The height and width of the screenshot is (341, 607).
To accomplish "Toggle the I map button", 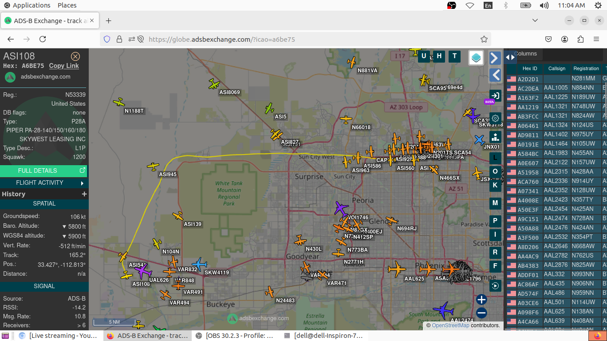I will [x=495, y=234].
